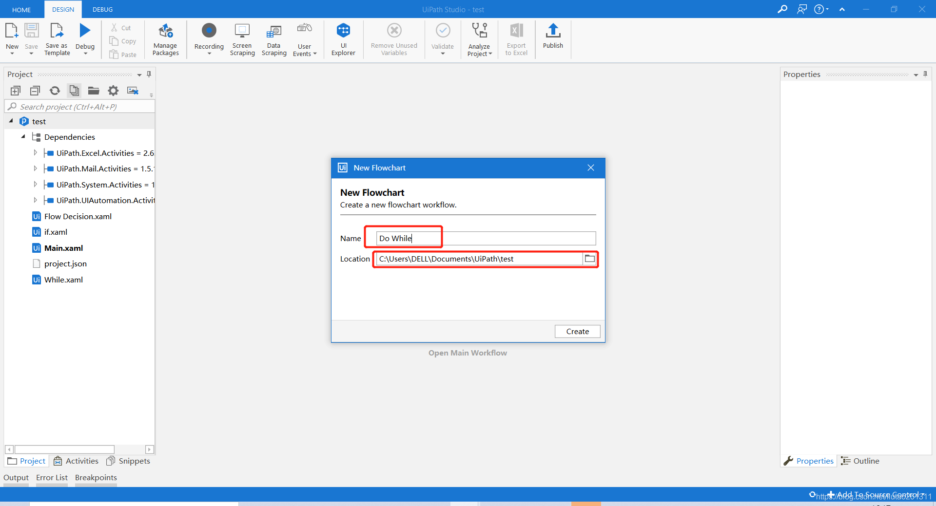This screenshot has height=506, width=936.
Task: Open the Snippets panel tab
Action: [128, 461]
